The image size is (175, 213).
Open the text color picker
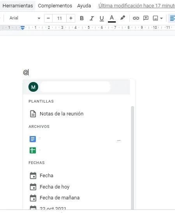112,18
